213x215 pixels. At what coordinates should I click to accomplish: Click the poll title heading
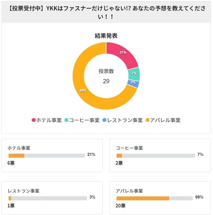coord(106,12)
